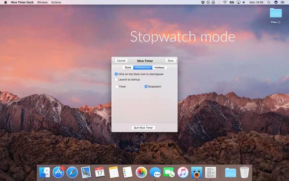289x181 pixels.
Task: Open FaceTime from the Dock
Action: pos(169,172)
